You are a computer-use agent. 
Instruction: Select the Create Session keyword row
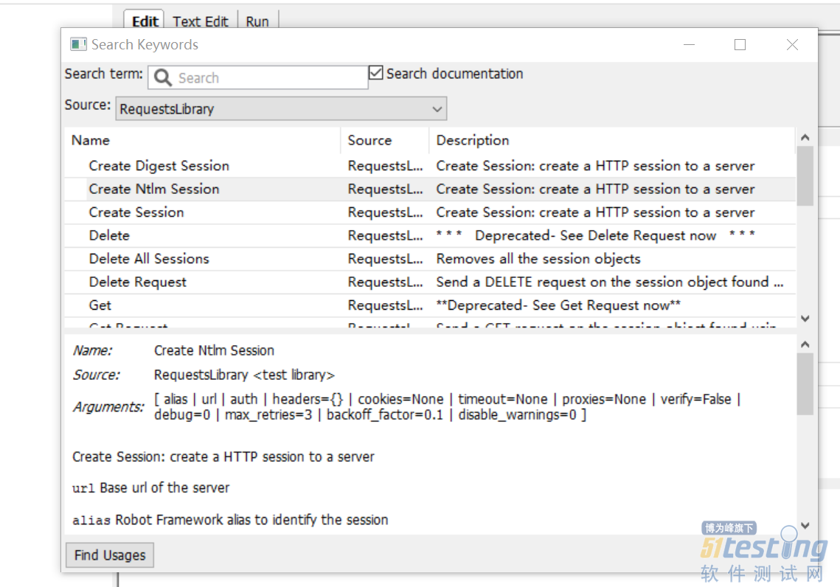point(430,212)
